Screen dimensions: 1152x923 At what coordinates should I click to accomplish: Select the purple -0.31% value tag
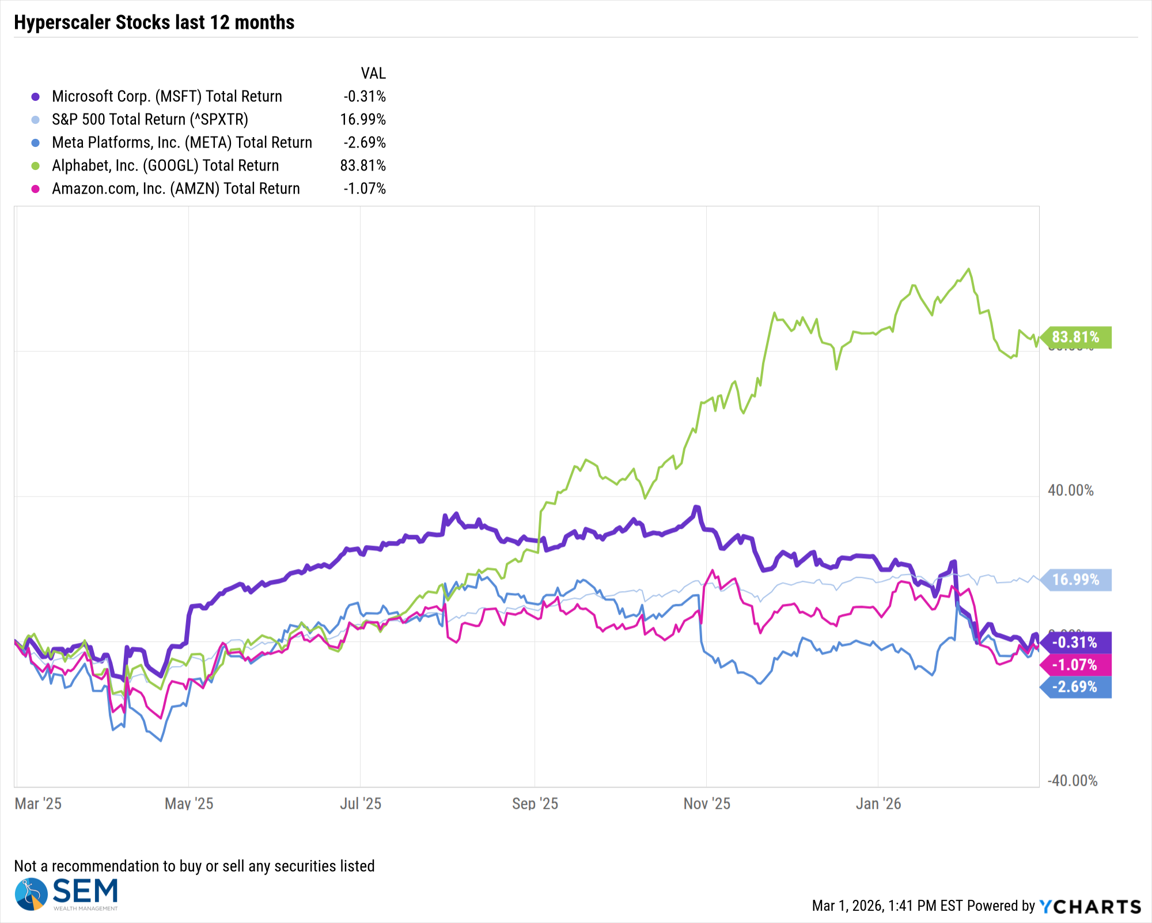click(1075, 642)
